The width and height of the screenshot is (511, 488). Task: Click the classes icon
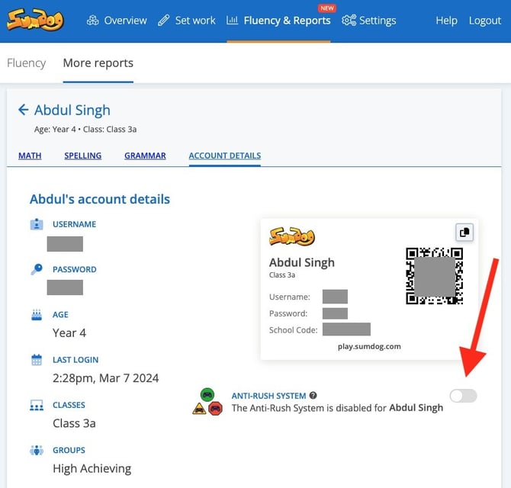click(37, 405)
